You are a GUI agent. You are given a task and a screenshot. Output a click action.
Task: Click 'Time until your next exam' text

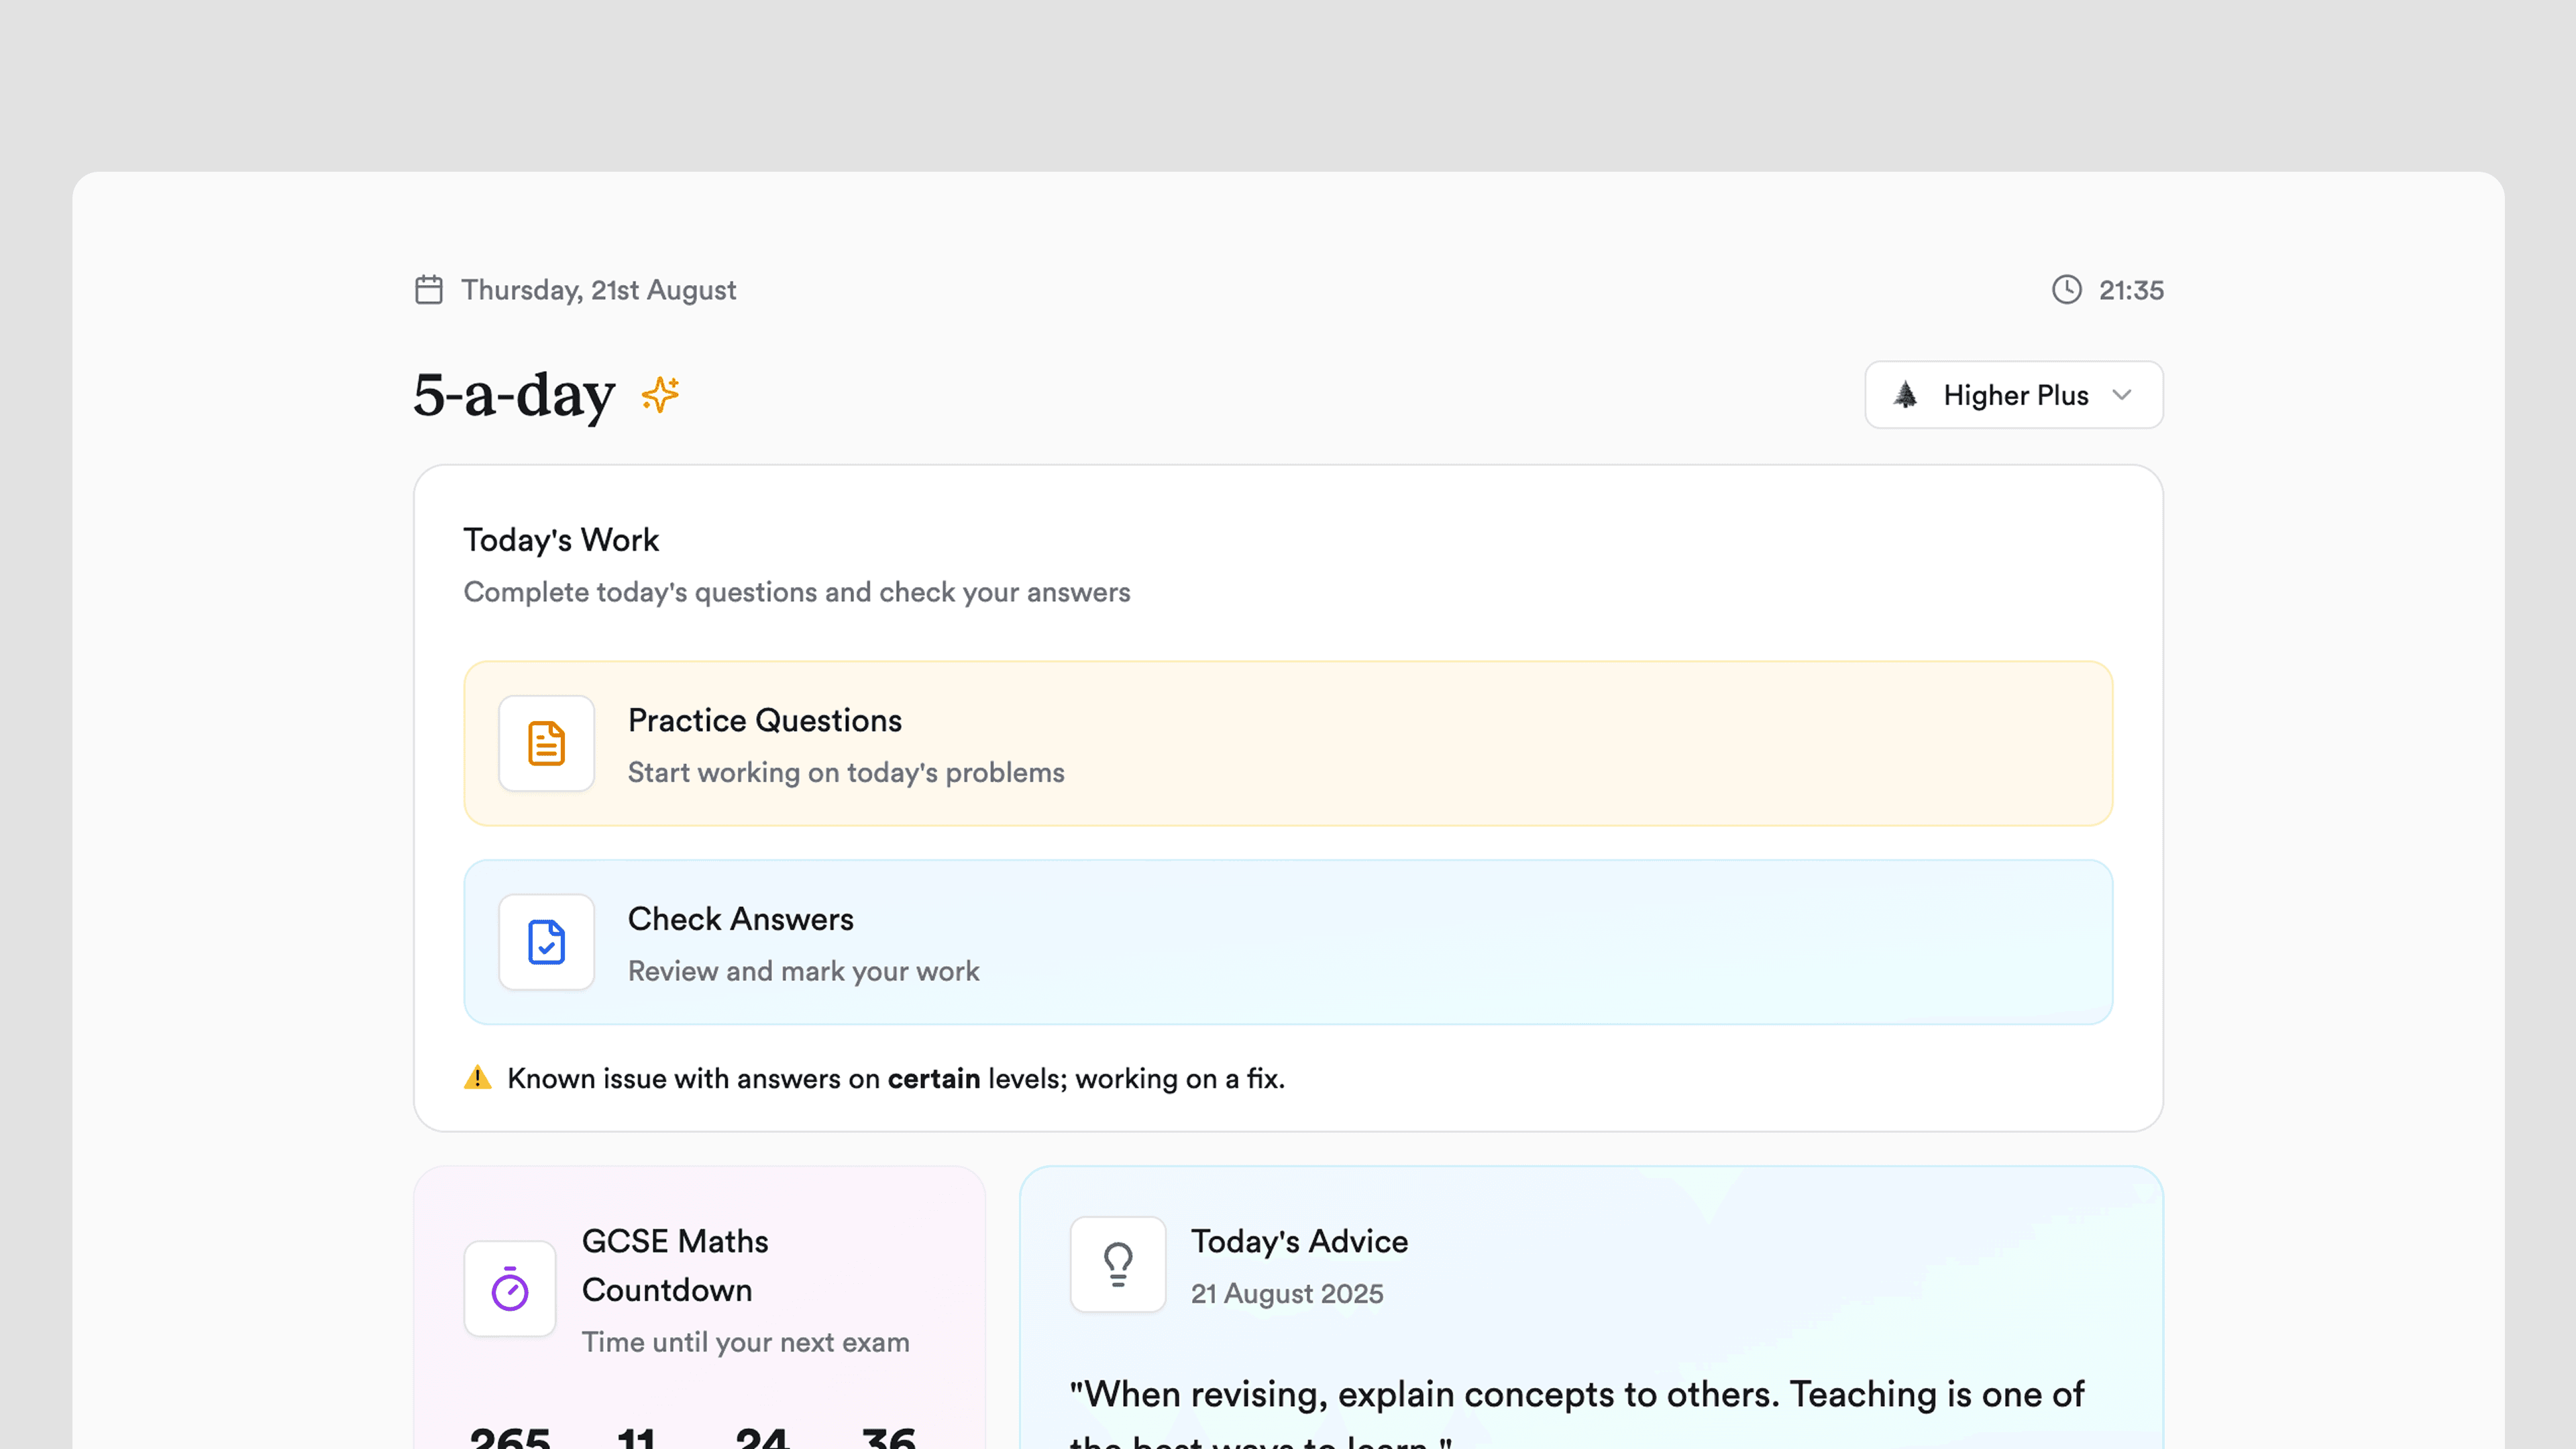click(x=746, y=1342)
